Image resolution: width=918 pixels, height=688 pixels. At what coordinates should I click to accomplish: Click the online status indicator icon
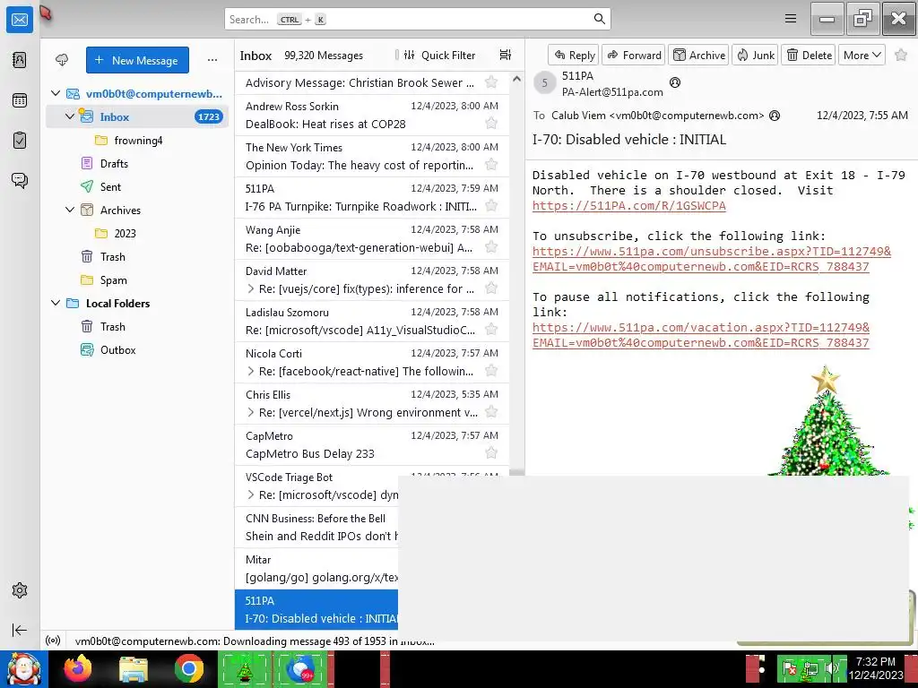point(53,641)
